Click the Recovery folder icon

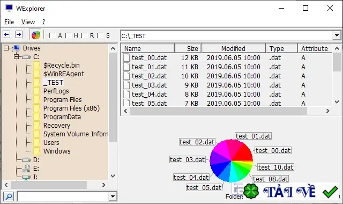point(36,125)
